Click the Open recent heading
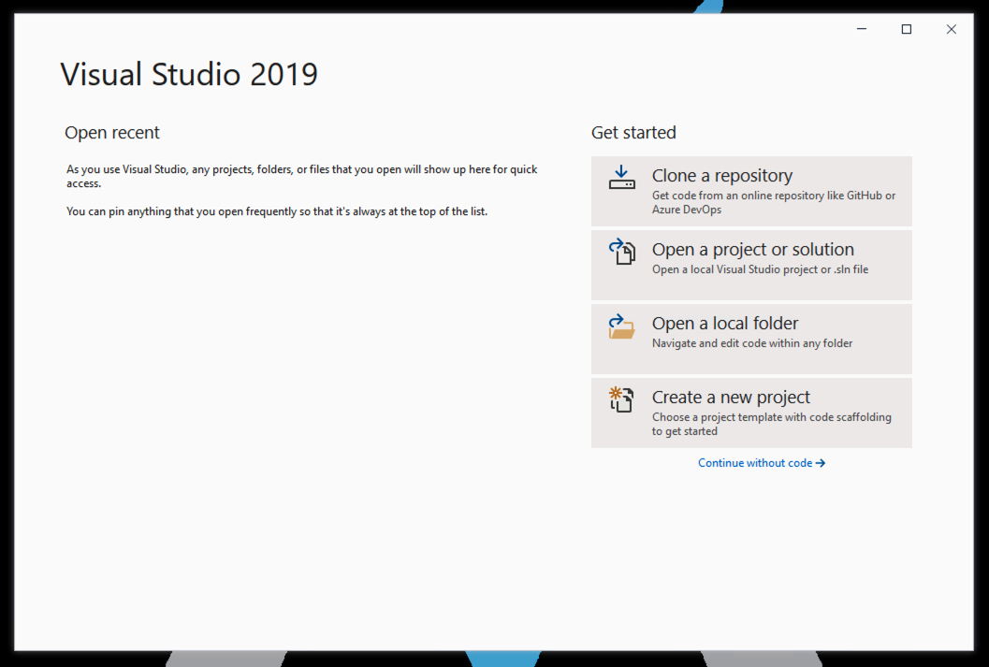Viewport: 989px width, 667px height. click(x=112, y=133)
